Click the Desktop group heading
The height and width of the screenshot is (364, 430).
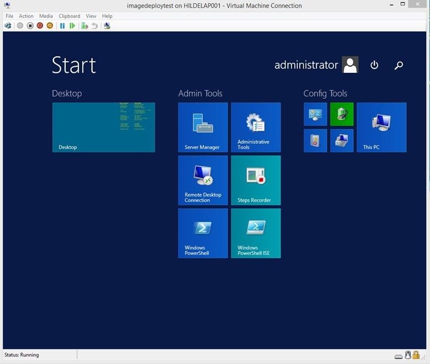click(x=67, y=94)
